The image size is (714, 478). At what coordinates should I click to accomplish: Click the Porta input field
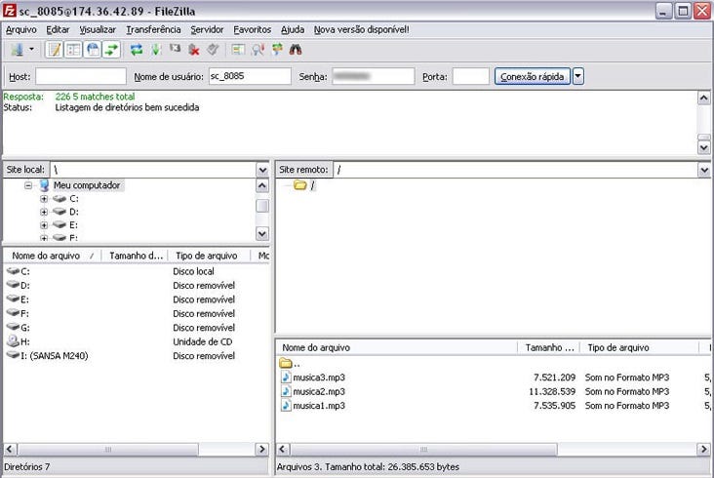pyautogui.click(x=471, y=76)
